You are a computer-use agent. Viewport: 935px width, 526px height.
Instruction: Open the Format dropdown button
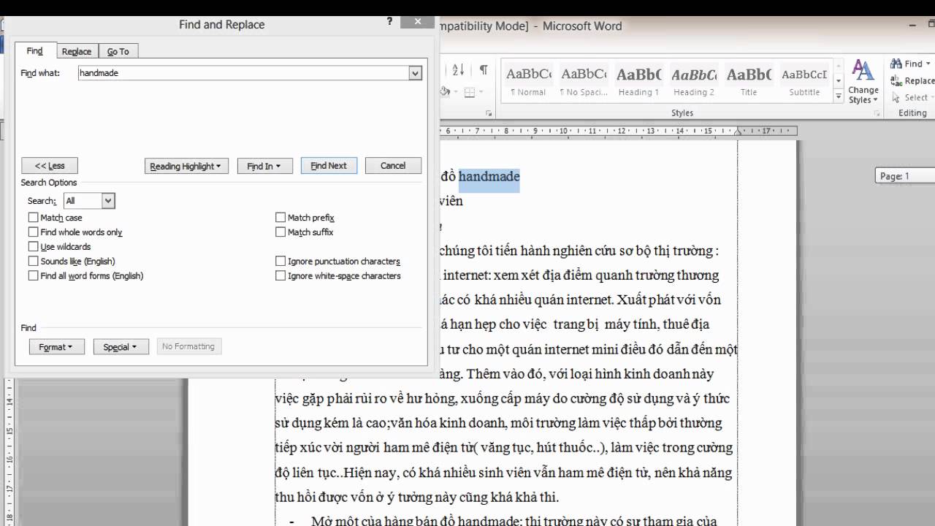click(56, 347)
